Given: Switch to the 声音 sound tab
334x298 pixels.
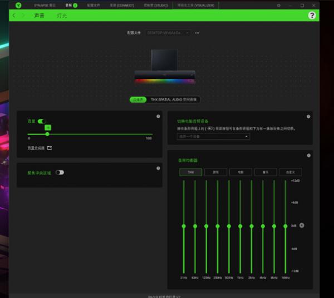Looking at the screenshot, I should click(39, 16).
